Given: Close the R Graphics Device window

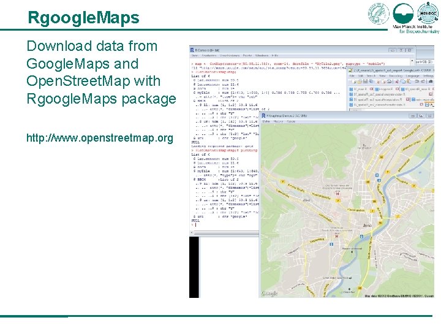Looking at the screenshot, I should coord(429,116).
